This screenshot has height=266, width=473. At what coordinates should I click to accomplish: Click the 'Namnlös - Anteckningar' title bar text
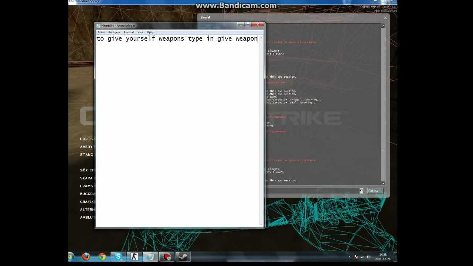(x=118, y=25)
